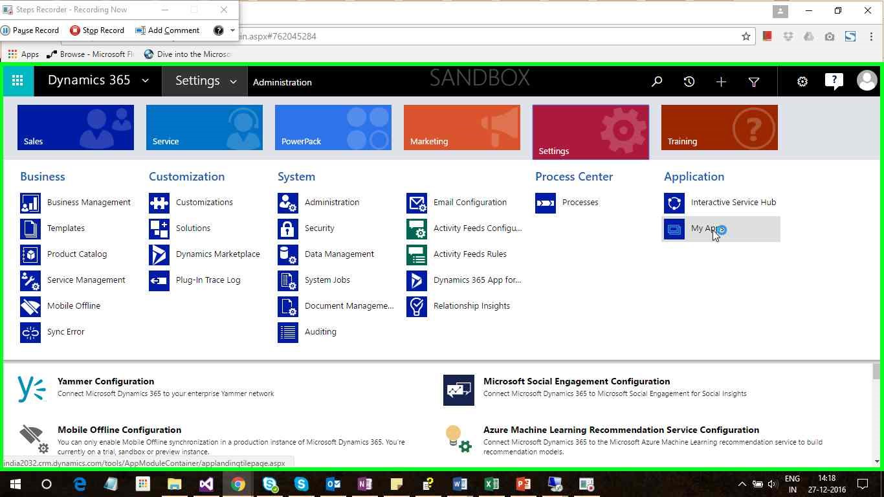Open Excel from the taskbar
The width and height of the screenshot is (884, 497).
pyautogui.click(x=492, y=484)
